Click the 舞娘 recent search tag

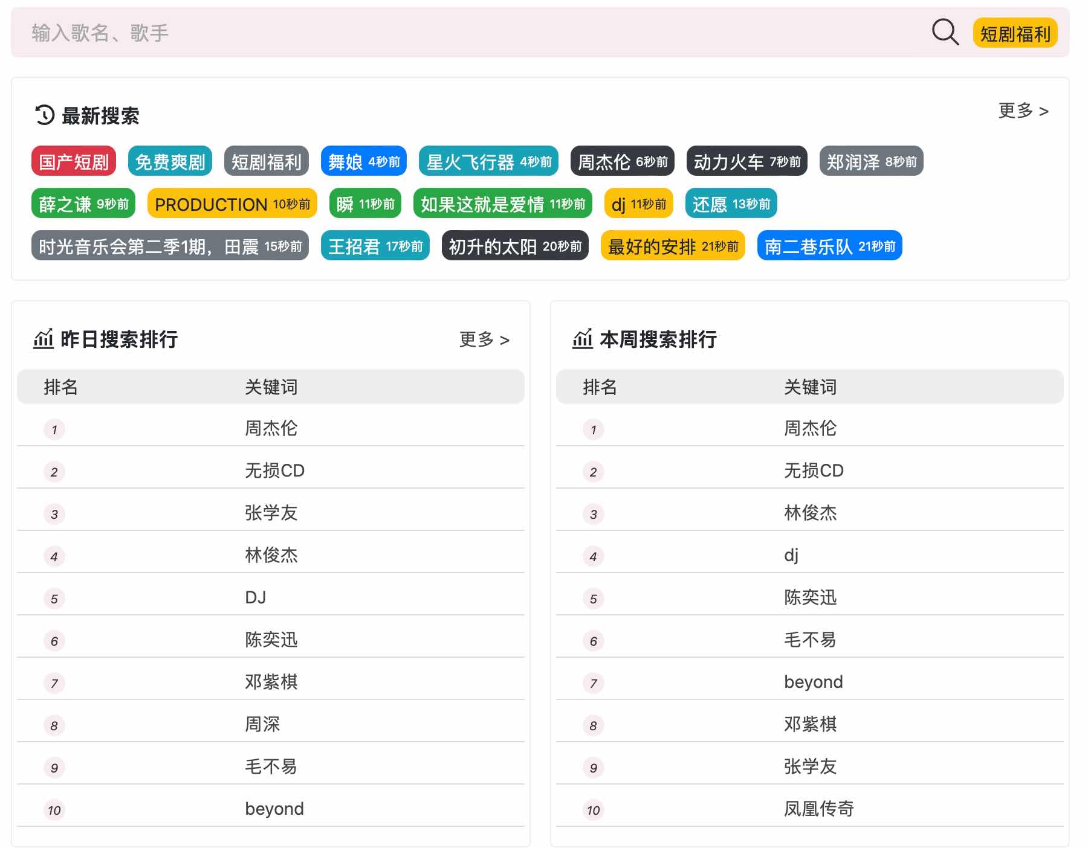364,161
